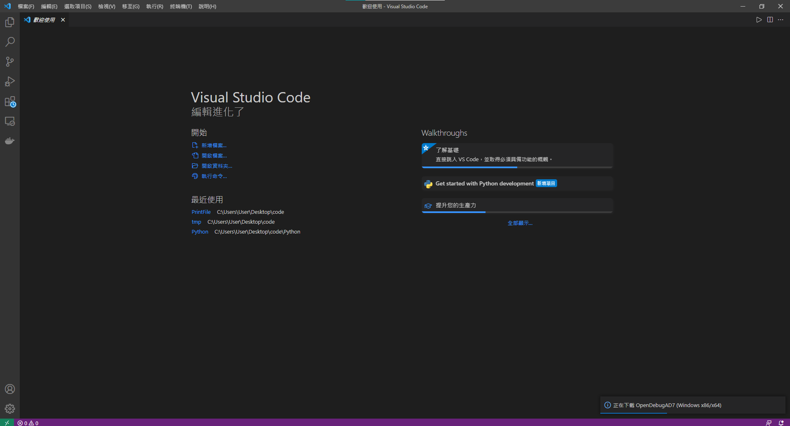This screenshot has width=790, height=426.
Task: Click the 最近使用 heading
Action: (x=207, y=200)
